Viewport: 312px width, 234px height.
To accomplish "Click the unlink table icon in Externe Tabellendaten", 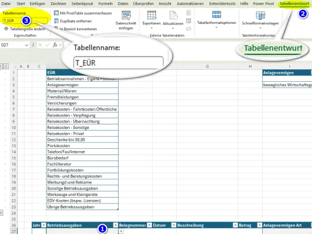I will pyautogui.click(x=189, y=29).
